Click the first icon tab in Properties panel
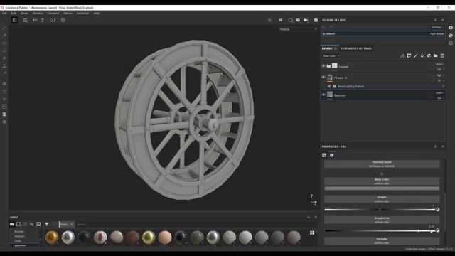The image size is (455, 256). 324,155
